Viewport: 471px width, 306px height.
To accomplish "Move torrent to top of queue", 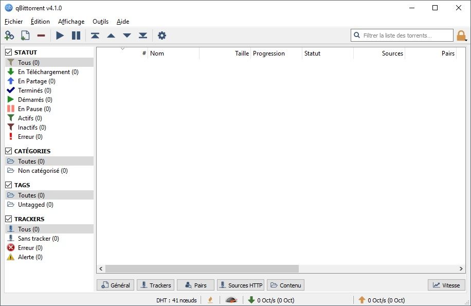I will pyautogui.click(x=95, y=35).
